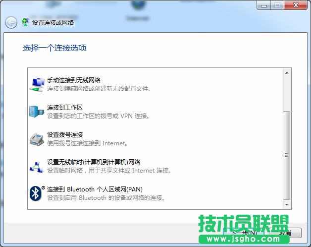Click the dial-up phone icon
The image size is (311, 247).
coord(37,139)
